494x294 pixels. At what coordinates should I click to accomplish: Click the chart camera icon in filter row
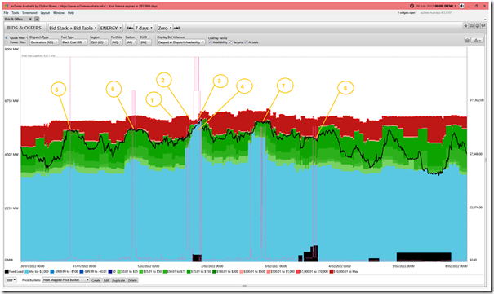click(467, 40)
